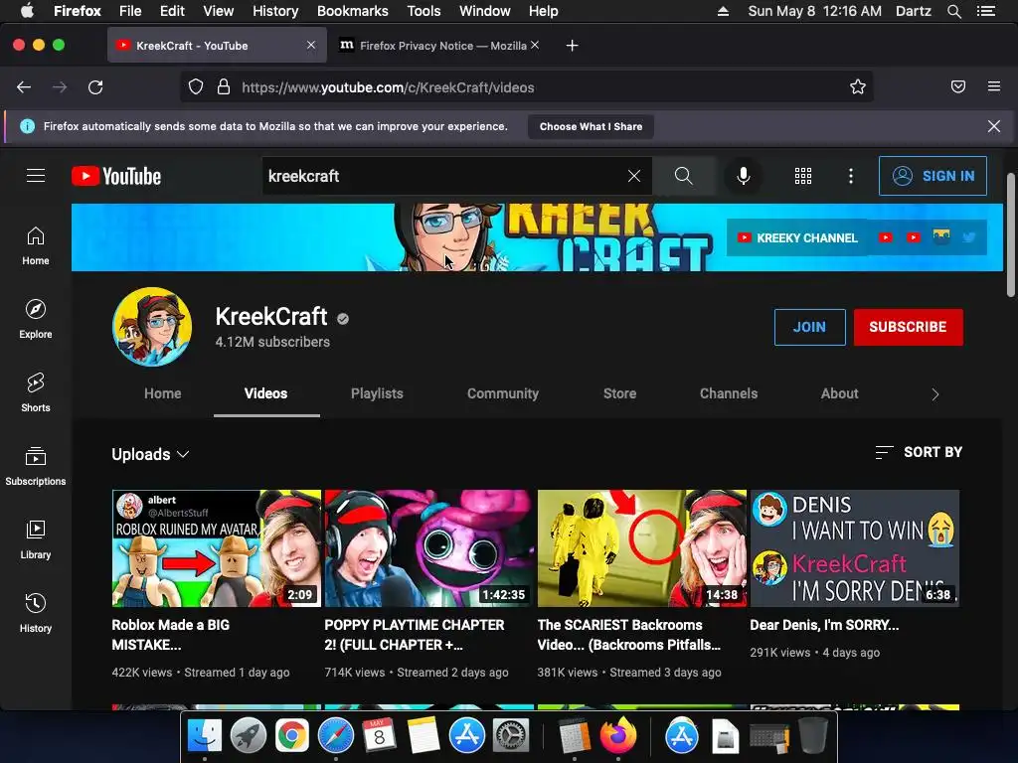This screenshot has height=763, width=1018.
Task: Click the search magnifier button
Action: coord(683,176)
